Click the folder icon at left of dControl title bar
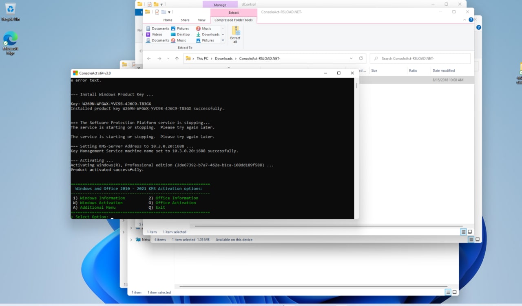 (140, 4)
